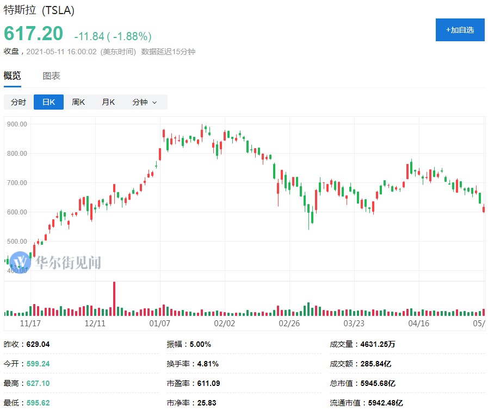The image size is (488, 412).
Task: Select the 分时 chart period
Action: (18, 102)
